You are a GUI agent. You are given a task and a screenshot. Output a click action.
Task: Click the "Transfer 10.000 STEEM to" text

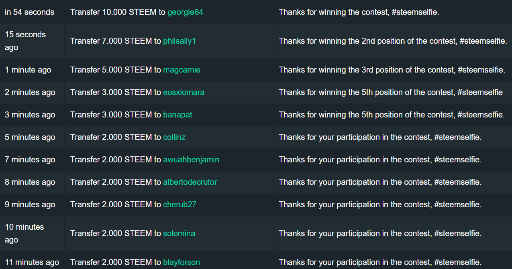click(x=118, y=12)
